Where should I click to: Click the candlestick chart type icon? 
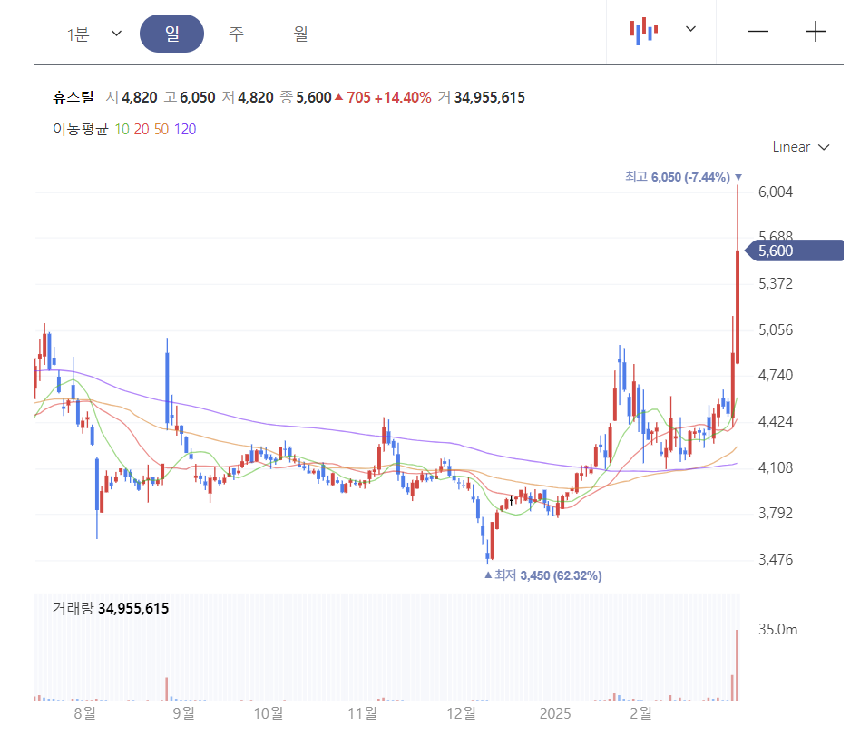click(644, 31)
